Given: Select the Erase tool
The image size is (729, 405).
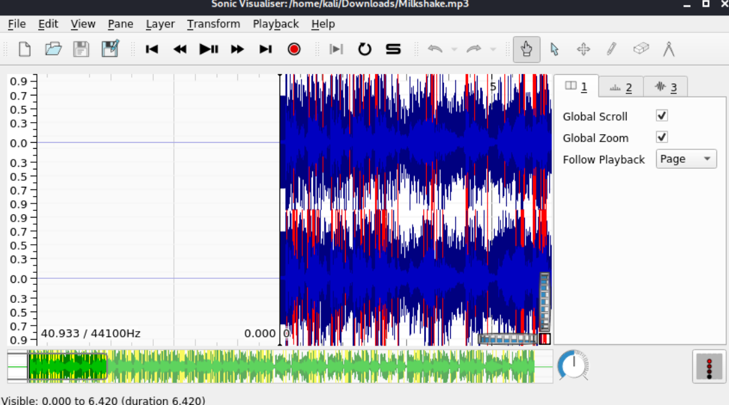Looking at the screenshot, I should click(x=640, y=49).
